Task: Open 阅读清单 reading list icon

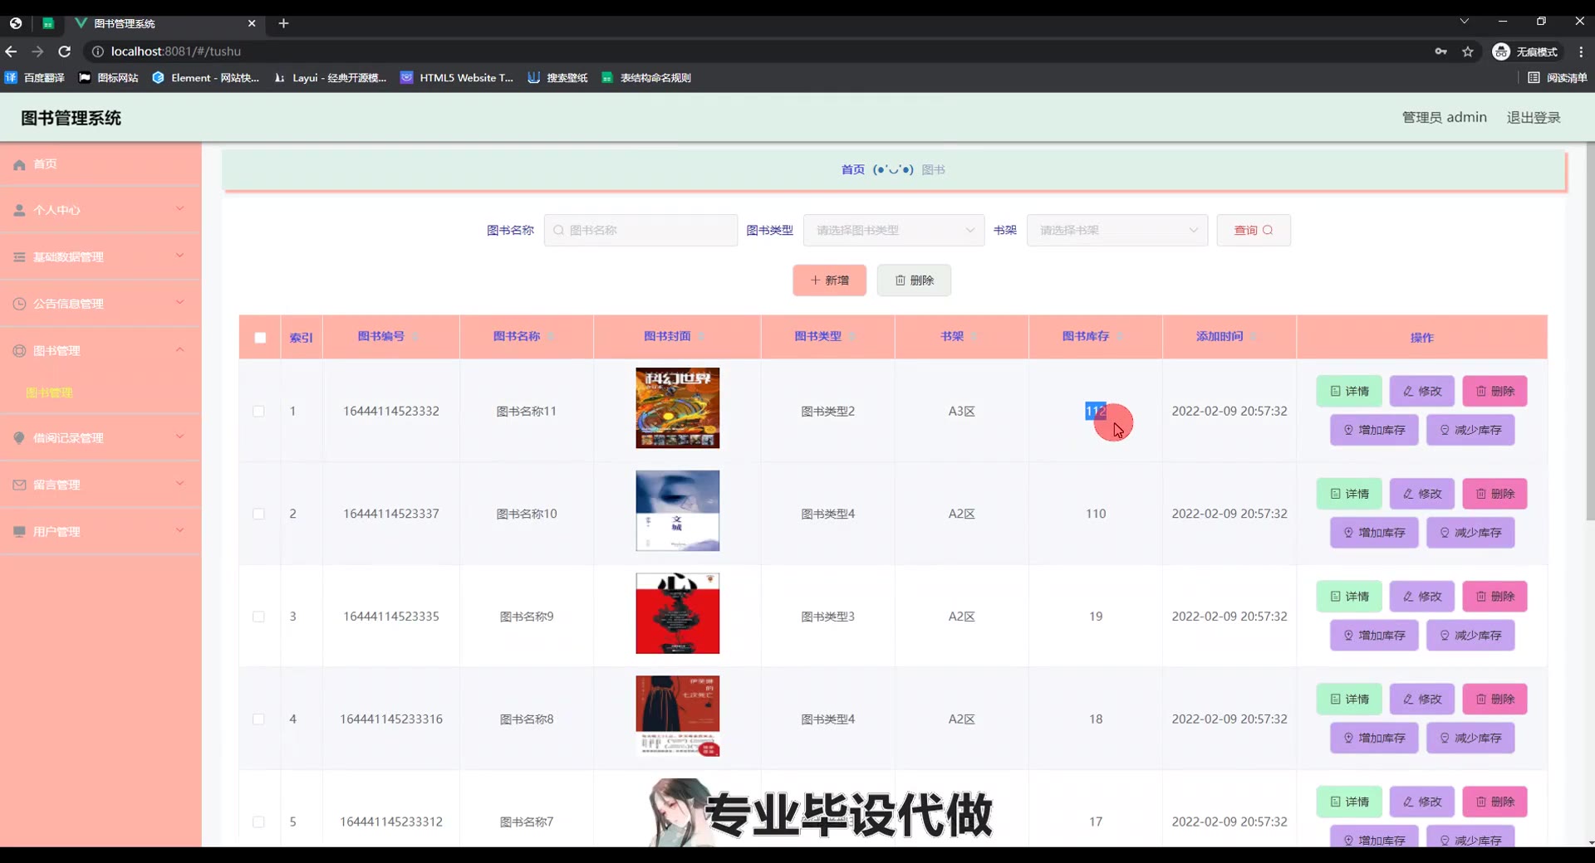Action: [x=1534, y=77]
